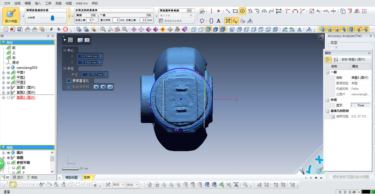
Task: Select the Circle sketch tool
Action: 243,11
